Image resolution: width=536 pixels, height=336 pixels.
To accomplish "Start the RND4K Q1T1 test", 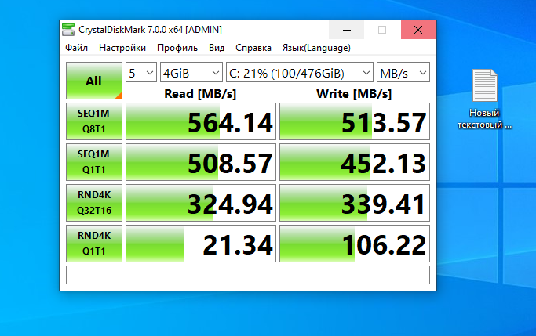I will point(94,244).
